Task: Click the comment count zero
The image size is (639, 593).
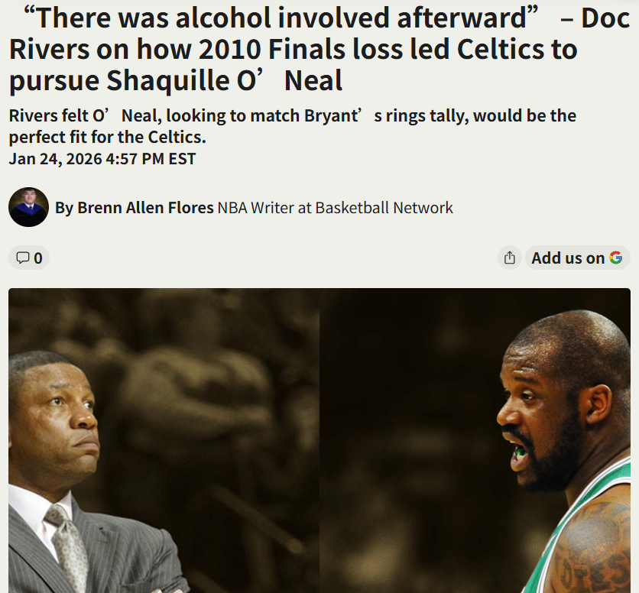Action: tap(38, 258)
